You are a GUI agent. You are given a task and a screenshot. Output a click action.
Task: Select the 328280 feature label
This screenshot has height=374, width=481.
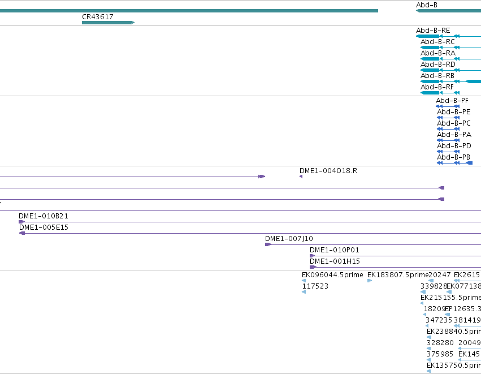tap(440, 343)
